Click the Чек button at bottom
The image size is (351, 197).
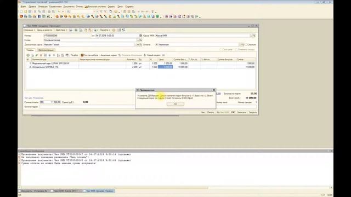pyautogui.click(x=203, y=112)
